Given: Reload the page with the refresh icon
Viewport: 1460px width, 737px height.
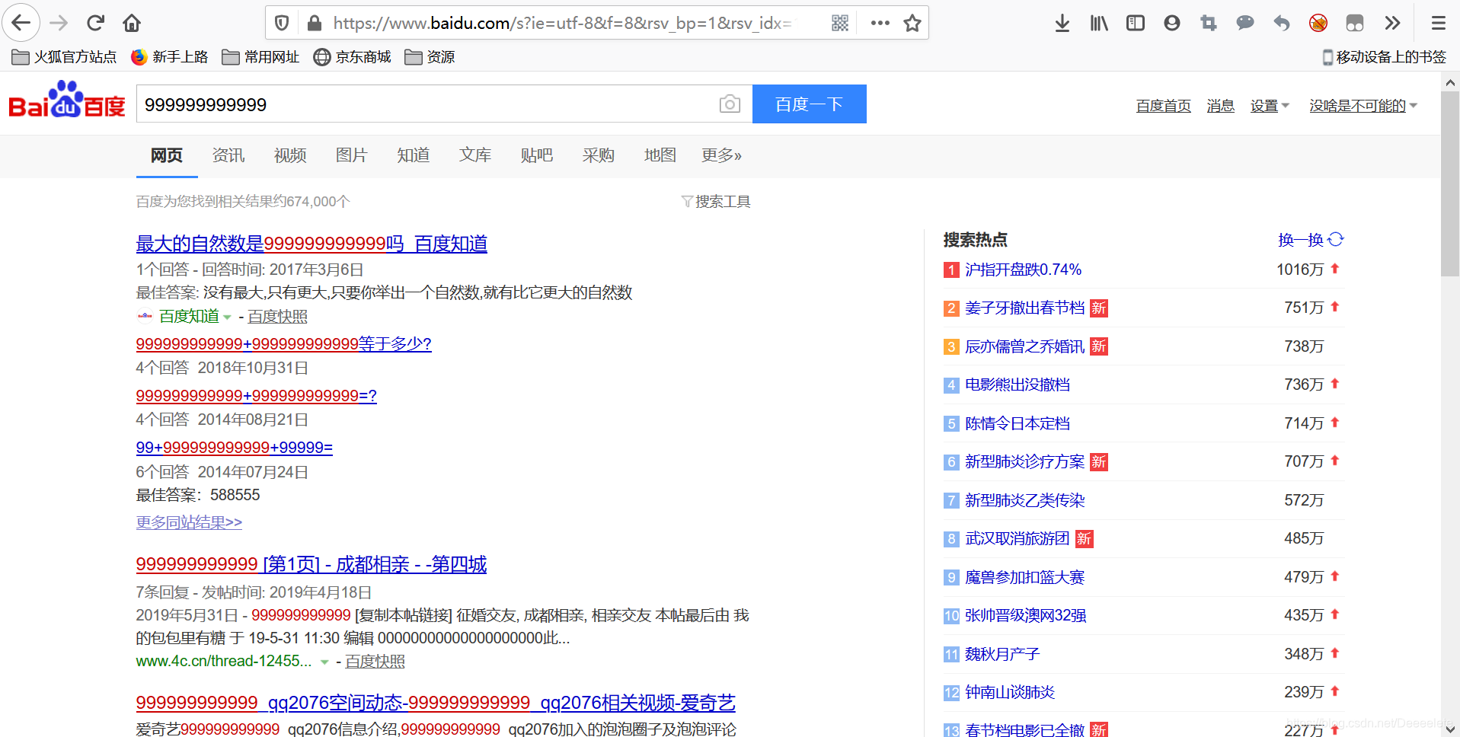Looking at the screenshot, I should [x=95, y=23].
